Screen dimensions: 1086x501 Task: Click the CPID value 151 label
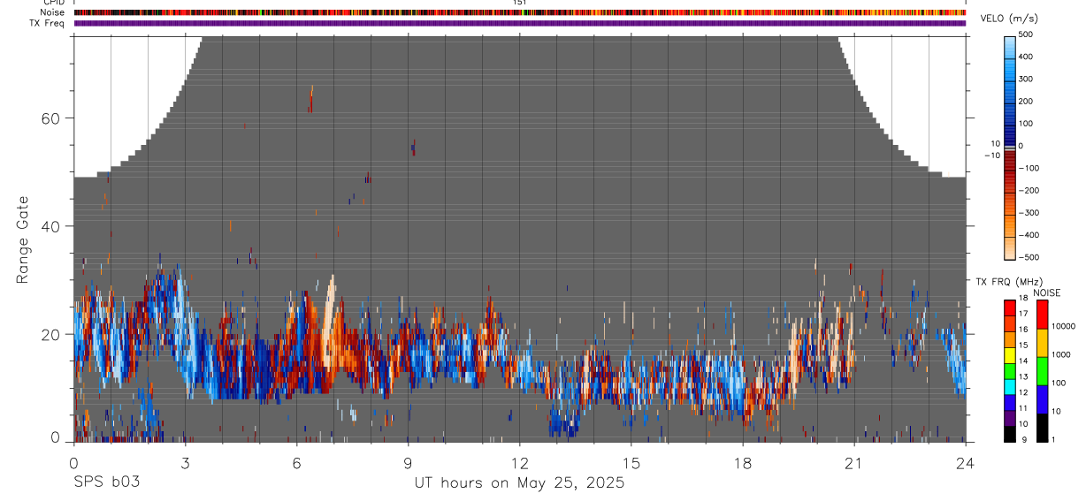[519, 3]
